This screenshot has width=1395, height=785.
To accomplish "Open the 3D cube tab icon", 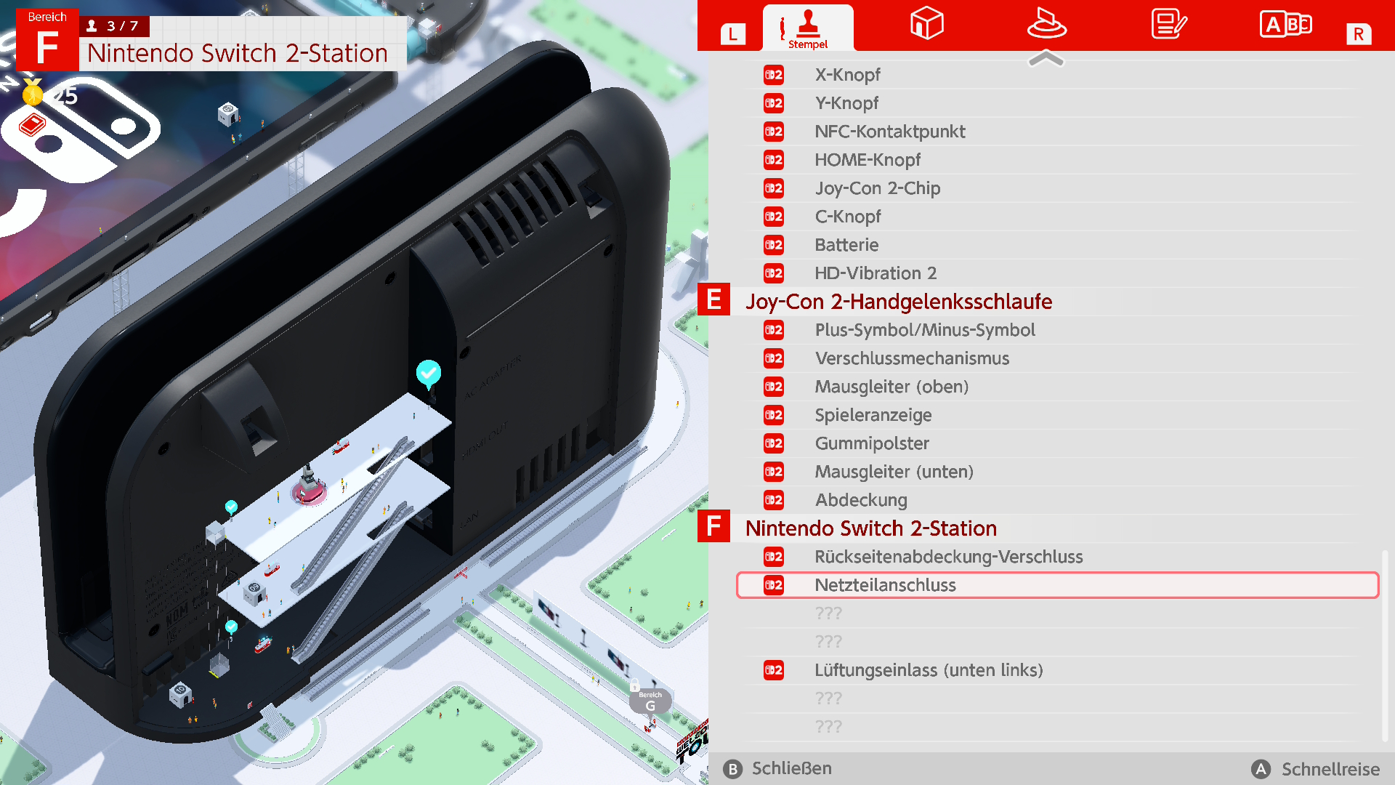I will point(926,24).
